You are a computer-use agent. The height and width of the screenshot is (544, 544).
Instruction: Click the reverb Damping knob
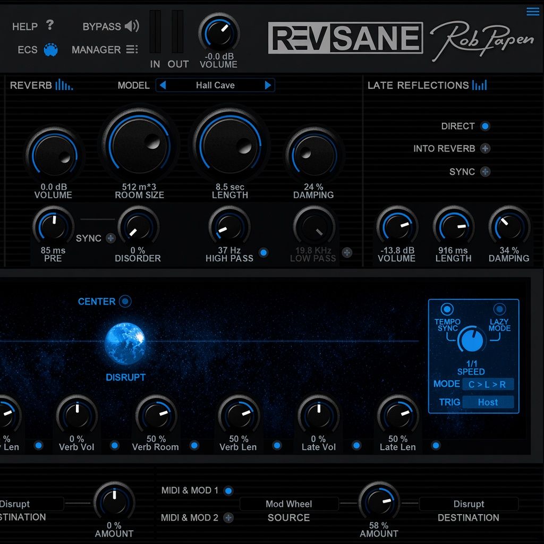click(314, 155)
